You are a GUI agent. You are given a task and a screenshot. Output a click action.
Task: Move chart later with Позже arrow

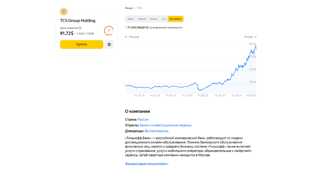[x=250, y=37]
